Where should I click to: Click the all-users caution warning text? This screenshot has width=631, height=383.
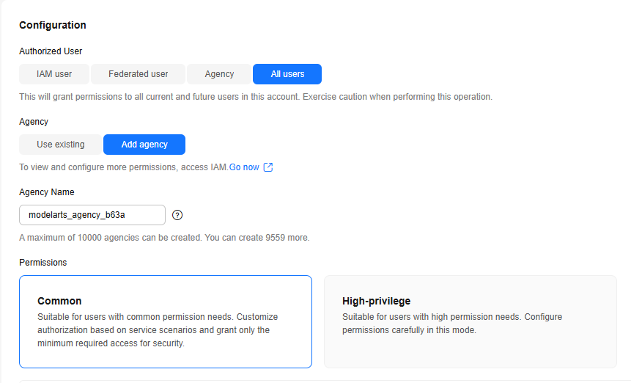(256, 97)
